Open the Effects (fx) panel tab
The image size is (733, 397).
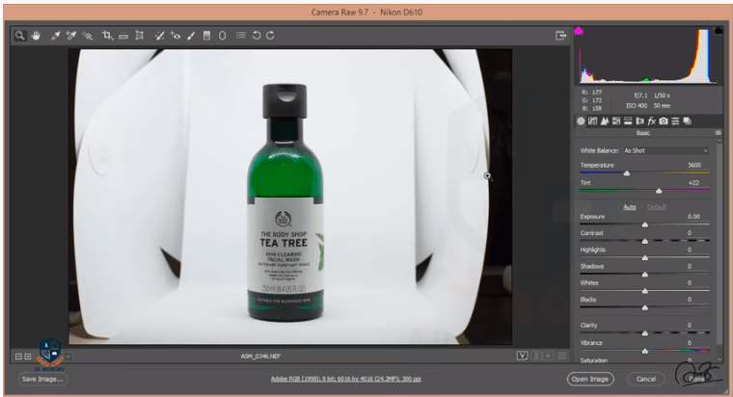click(x=652, y=121)
